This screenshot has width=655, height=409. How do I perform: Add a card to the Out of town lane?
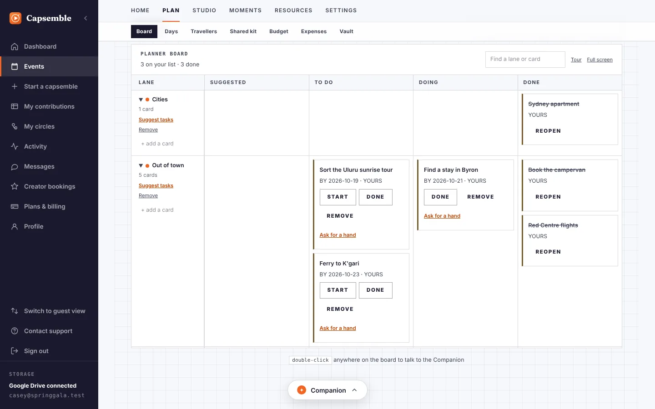tap(157, 210)
